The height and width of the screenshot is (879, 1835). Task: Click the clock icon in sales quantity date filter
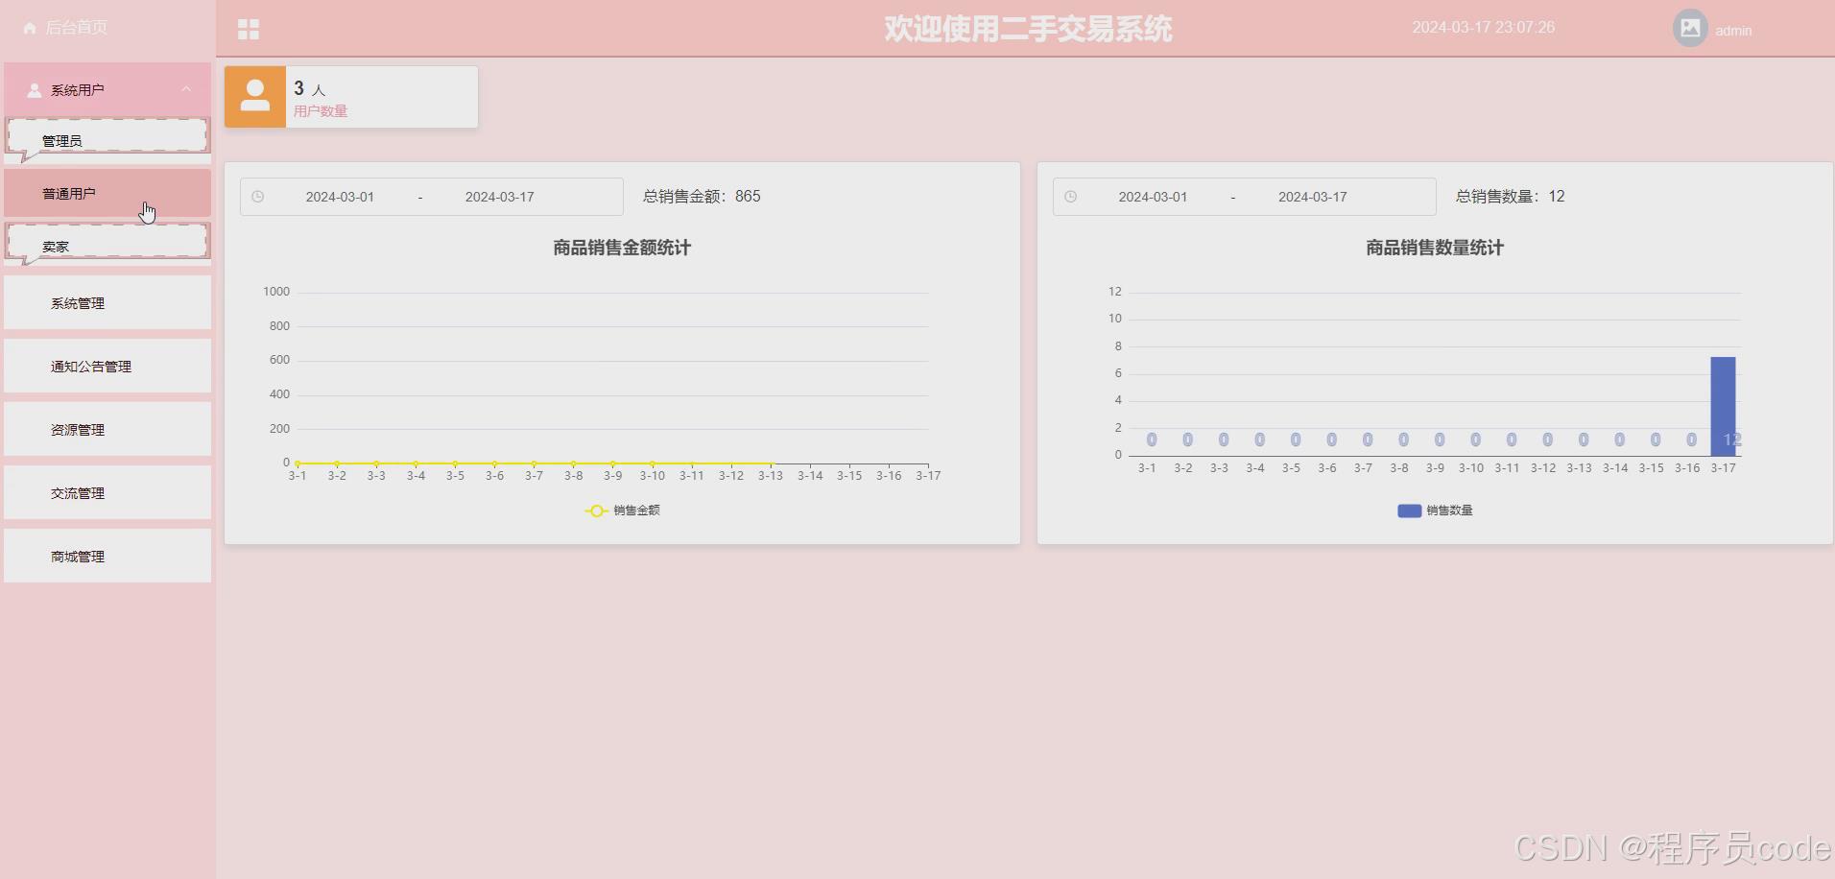(1070, 196)
